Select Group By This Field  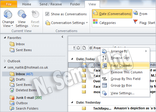point(125,79)
